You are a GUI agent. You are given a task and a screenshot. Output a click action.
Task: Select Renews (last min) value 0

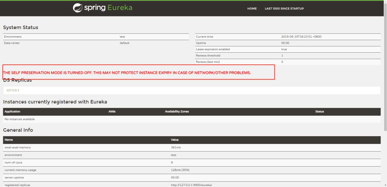[282, 62]
